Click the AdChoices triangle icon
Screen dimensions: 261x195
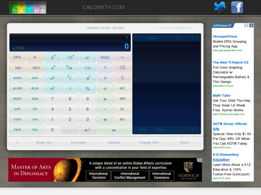point(230,25)
